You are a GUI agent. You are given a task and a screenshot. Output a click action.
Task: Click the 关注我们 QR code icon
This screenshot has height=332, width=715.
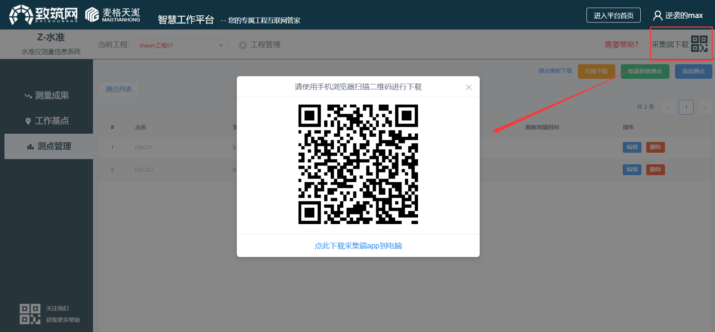(x=30, y=314)
